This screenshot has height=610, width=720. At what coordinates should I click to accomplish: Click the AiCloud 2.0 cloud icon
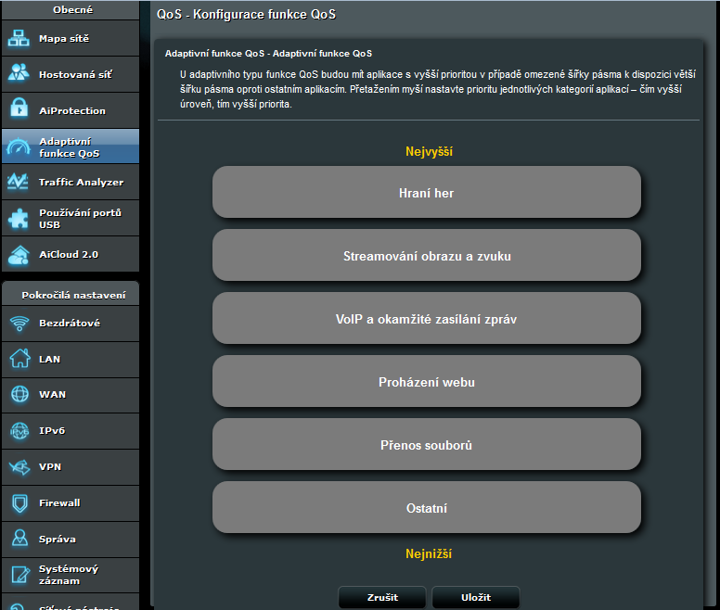point(19,254)
